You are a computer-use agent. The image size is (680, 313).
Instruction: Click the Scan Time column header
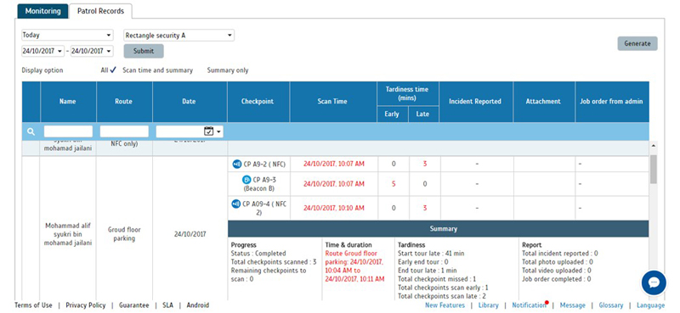333,102
